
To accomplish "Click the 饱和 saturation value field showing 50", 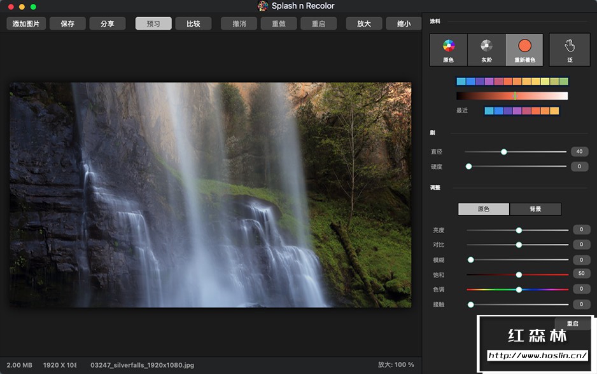I will pyautogui.click(x=581, y=274).
